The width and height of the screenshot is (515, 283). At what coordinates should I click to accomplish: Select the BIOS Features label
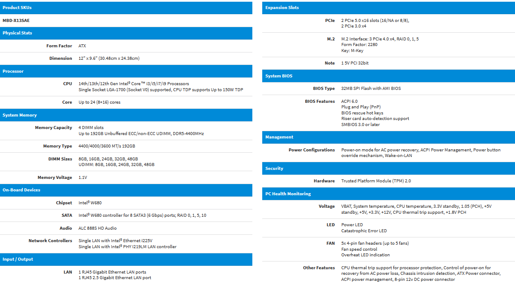(320, 101)
